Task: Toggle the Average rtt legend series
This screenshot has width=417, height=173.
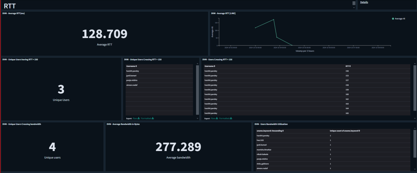Action: 399,19
